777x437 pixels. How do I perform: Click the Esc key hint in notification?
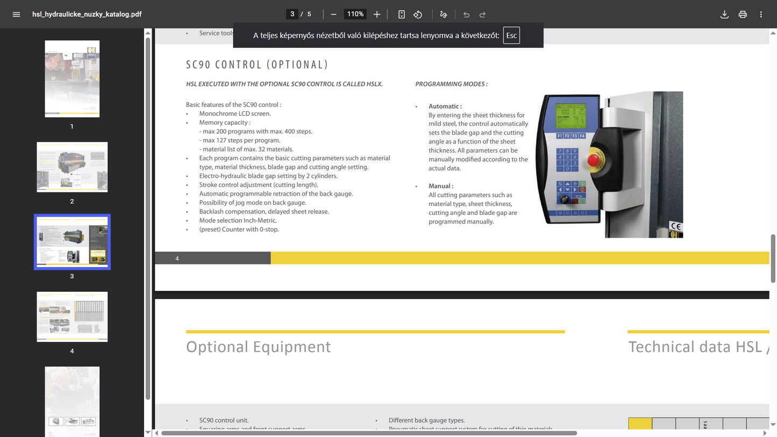tap(511, 35)
